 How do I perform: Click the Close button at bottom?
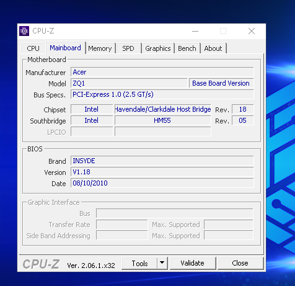(x=240, y=263)
